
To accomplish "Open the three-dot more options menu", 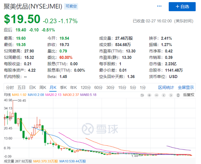I will [x=159, y=6].
